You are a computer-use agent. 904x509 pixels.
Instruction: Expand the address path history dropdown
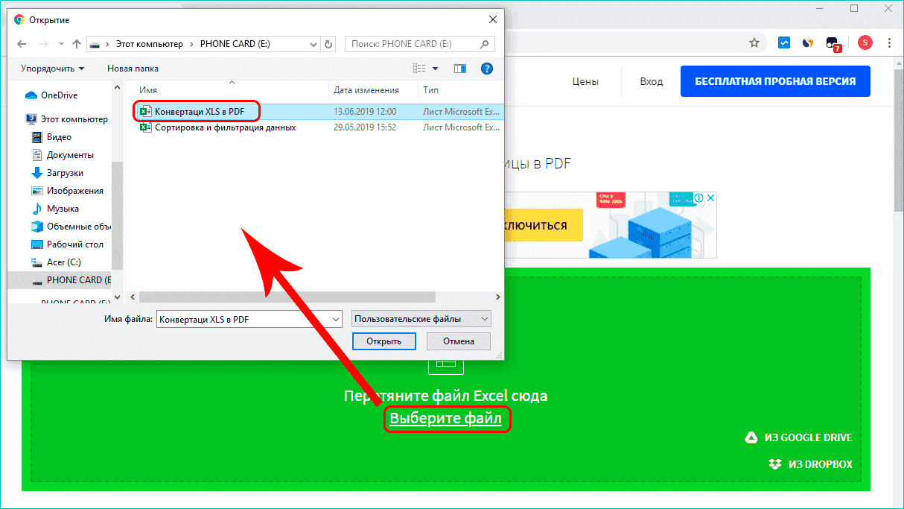pos(313,44)
